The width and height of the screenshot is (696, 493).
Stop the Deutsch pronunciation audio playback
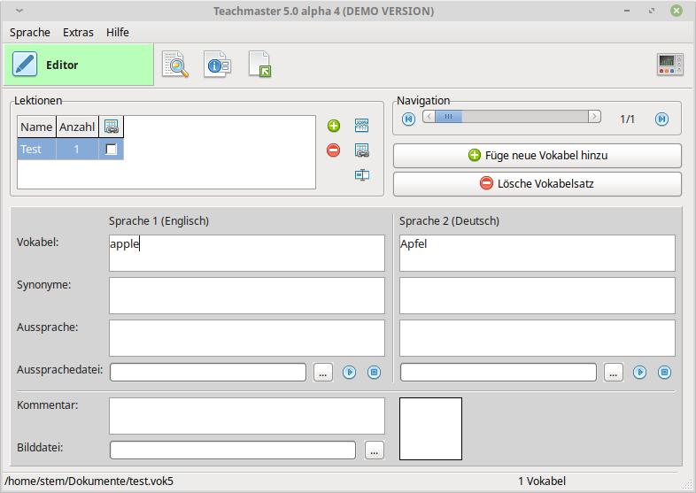665,373
